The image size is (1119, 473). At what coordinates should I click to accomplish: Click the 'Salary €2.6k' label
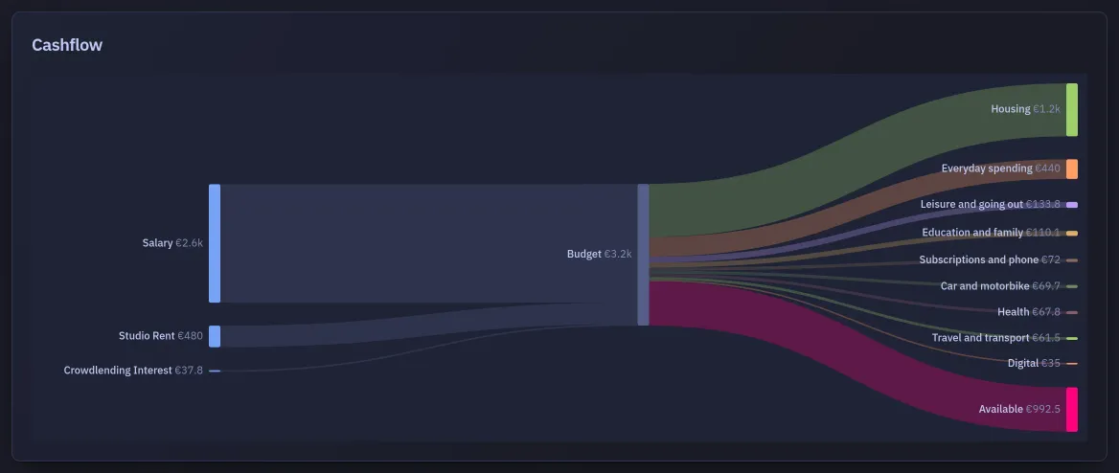coord(172,243)
